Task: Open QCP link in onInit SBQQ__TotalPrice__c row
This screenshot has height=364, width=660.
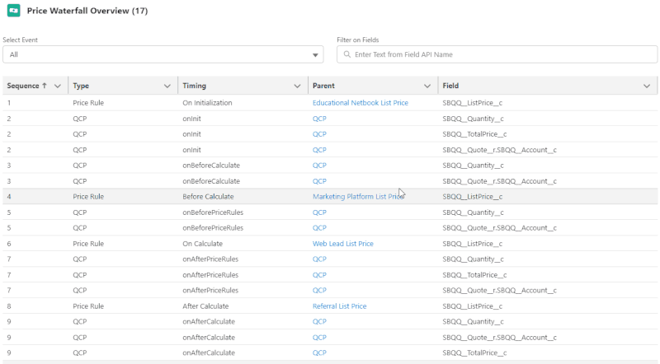Action: 319,134
